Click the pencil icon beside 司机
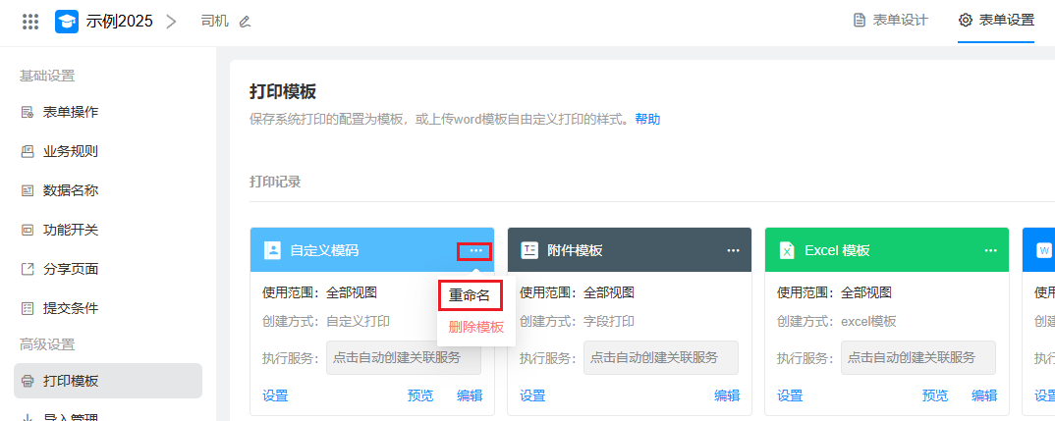The image size is (1055, 421). 245,21
